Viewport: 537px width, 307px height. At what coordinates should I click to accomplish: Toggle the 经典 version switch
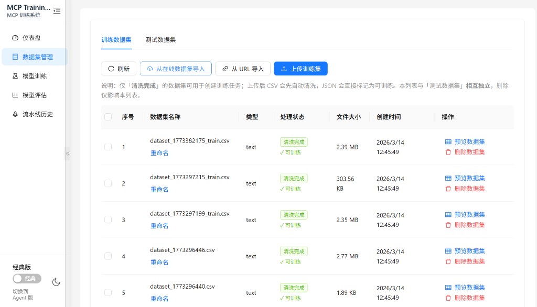point(27,279)
